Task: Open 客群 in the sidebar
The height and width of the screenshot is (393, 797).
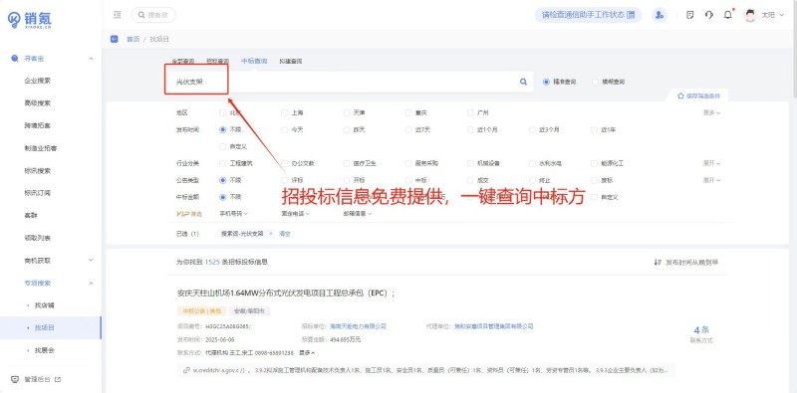Action: [x=31, y=215]
